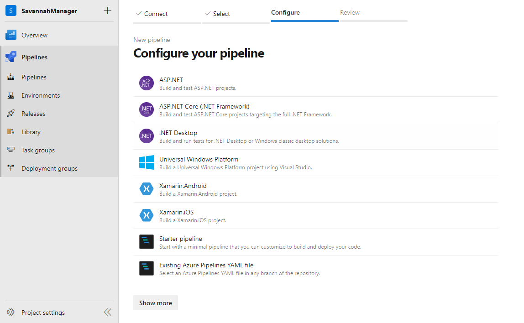Click the Project settings gear icon
Viewport: 524px width, 323px height.
coord(10,312)
